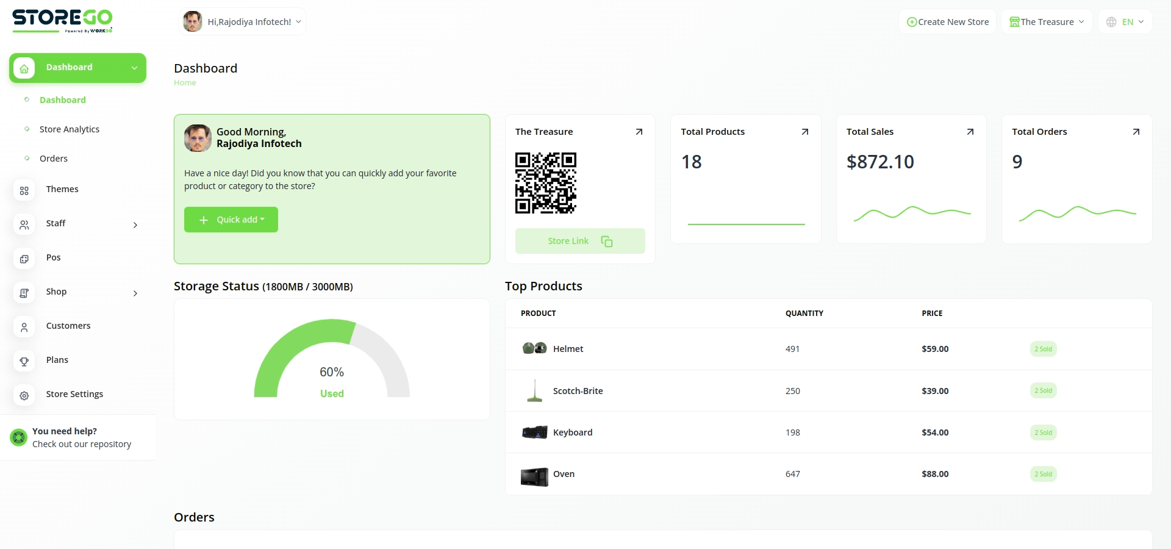Click the Total Products arrow icon
The height and width of the screenshot is (549, 1171).
pyautogui.click(x=804, y=132)
